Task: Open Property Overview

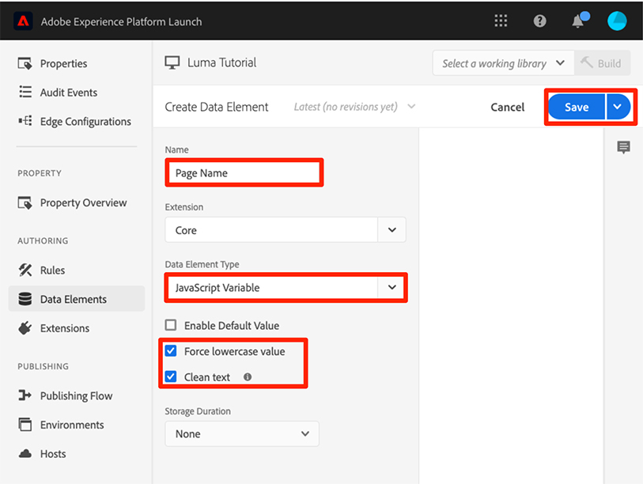Action: tap(83, 202)
